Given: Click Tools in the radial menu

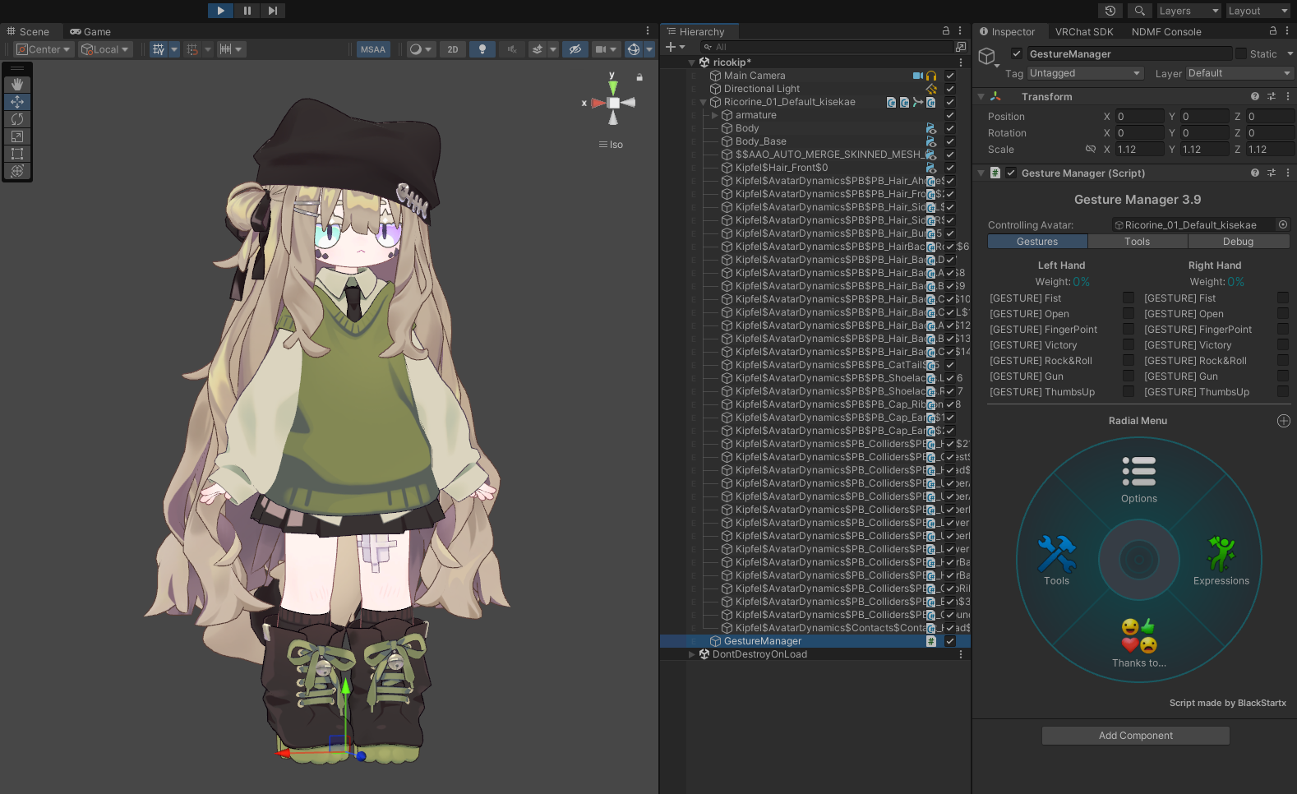Looking at the screenshot, I should tap(1057, 561).
